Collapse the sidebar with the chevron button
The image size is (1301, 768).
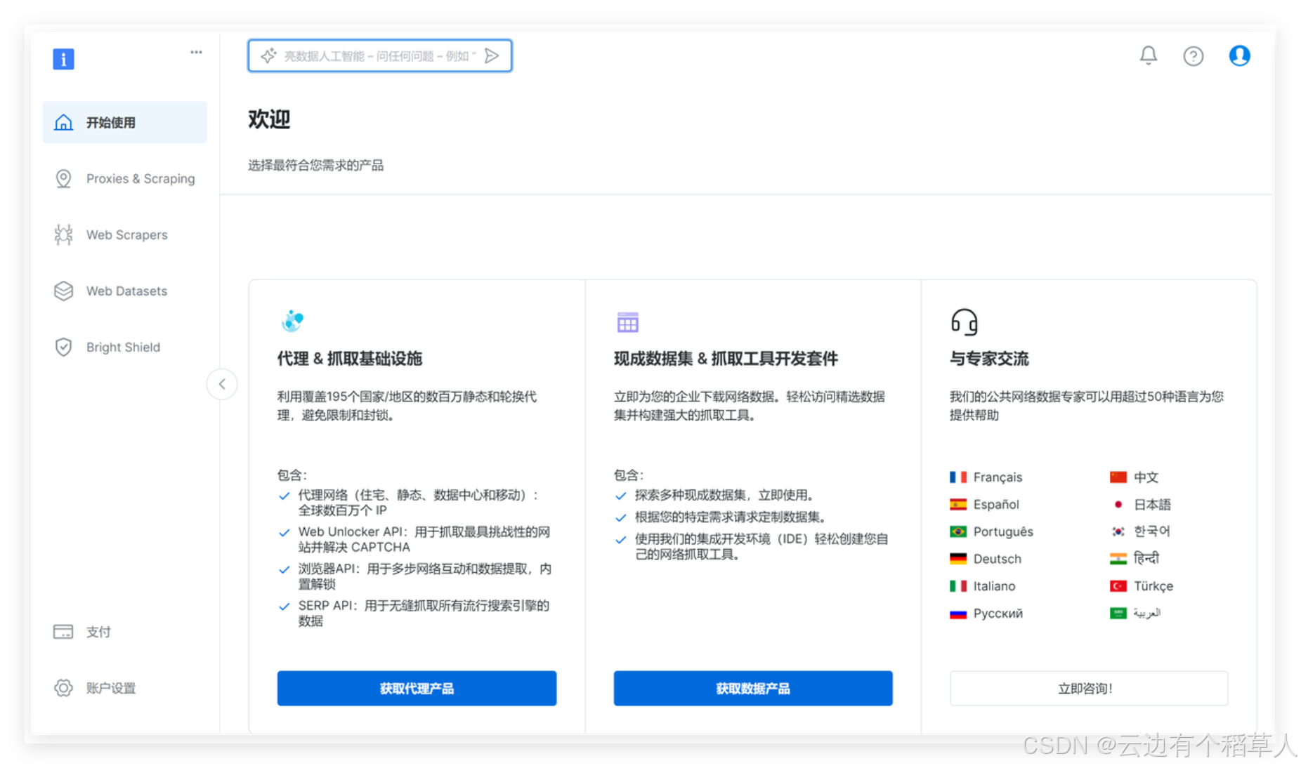pyautogui.click(x=222, y=384)
